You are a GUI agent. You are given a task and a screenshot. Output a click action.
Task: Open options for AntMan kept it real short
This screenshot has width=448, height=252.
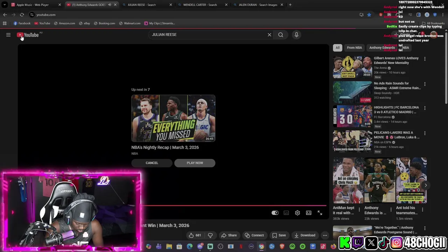pos(359,210)
